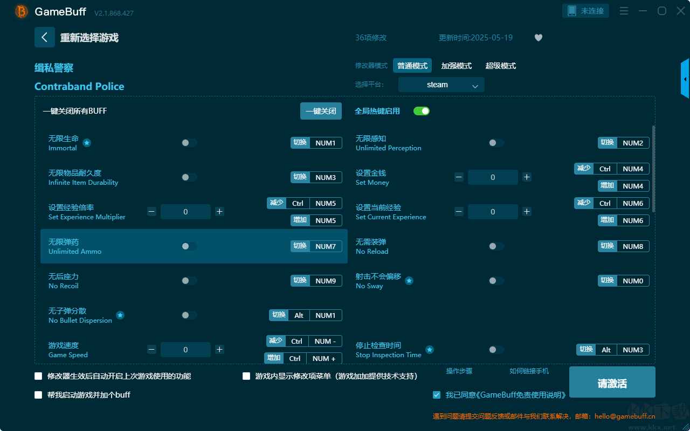Click NUM9 hotkey for No Recoil
690x431 pixels.
[316, 281]
